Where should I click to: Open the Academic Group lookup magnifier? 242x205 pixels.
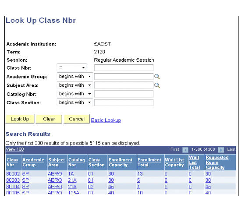157,77
